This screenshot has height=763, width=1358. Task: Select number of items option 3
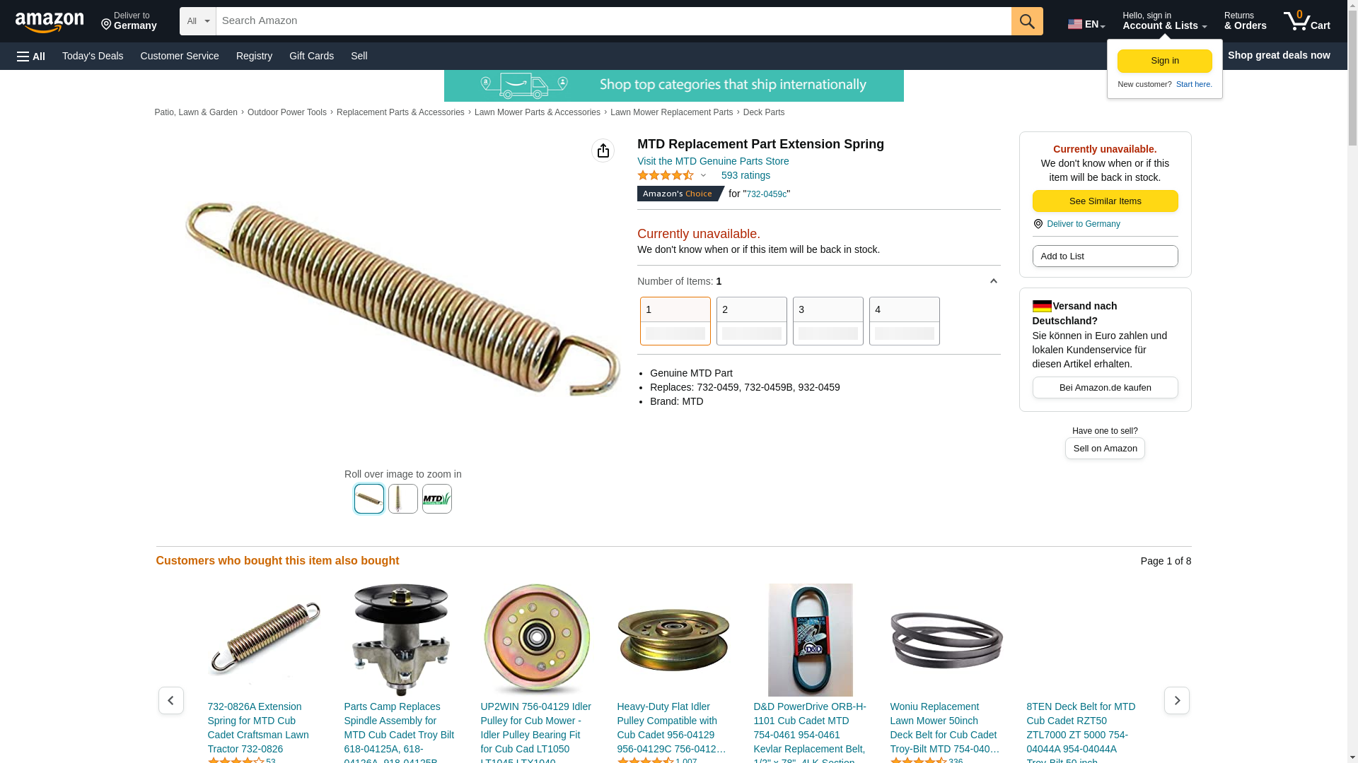[828, 321]
